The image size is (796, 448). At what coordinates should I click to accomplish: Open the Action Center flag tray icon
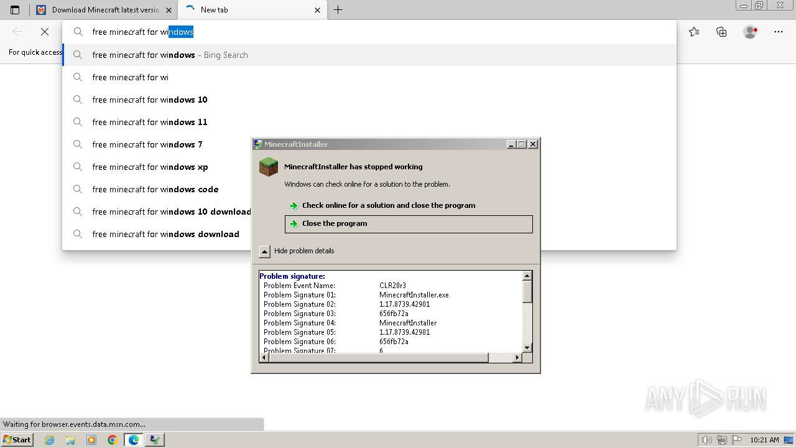736,440
